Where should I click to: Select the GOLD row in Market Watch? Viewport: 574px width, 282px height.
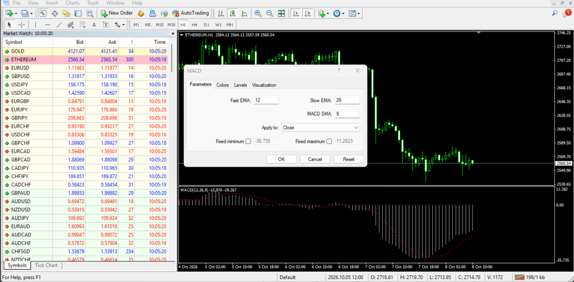(85, 51)
